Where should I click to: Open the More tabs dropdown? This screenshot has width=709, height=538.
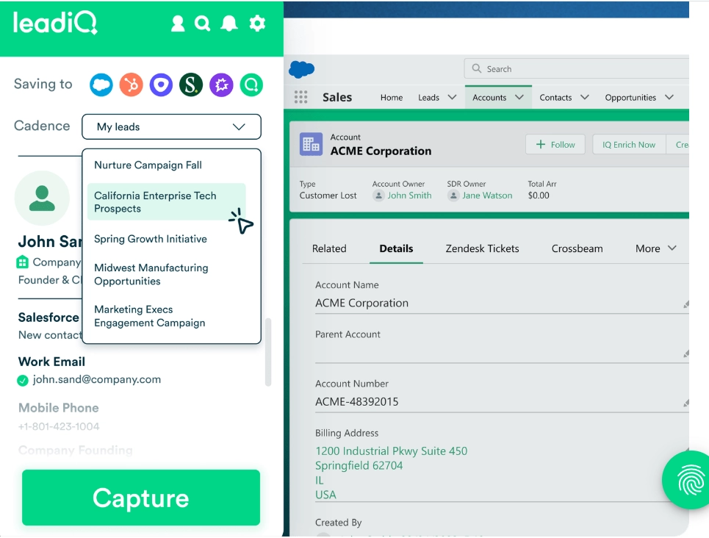coord(655,248)
